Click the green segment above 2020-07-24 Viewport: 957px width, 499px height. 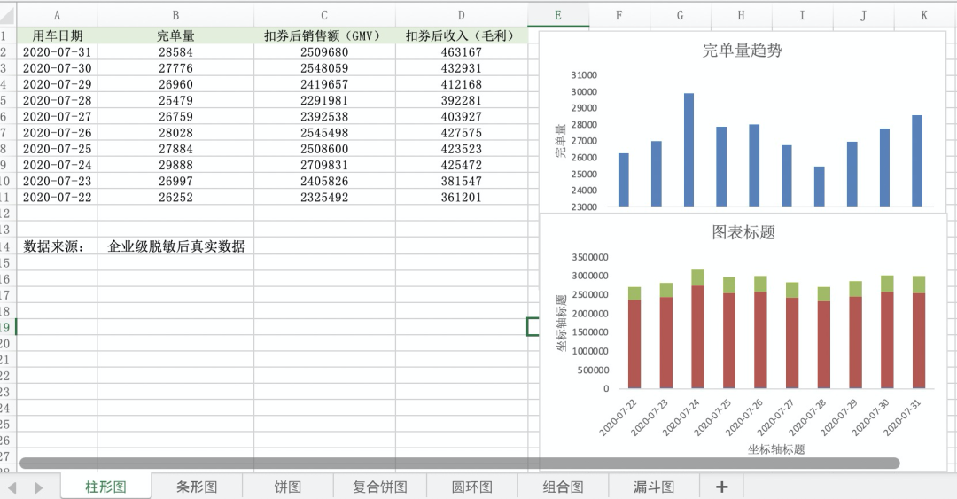pyautogui.click(x=697, y=277)
